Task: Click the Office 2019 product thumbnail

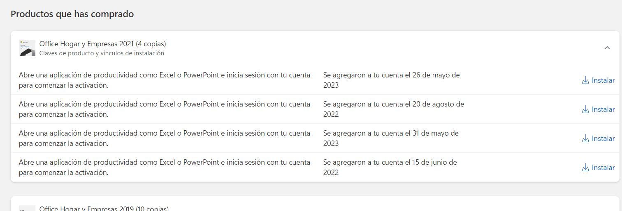Action: click(27, 209)
